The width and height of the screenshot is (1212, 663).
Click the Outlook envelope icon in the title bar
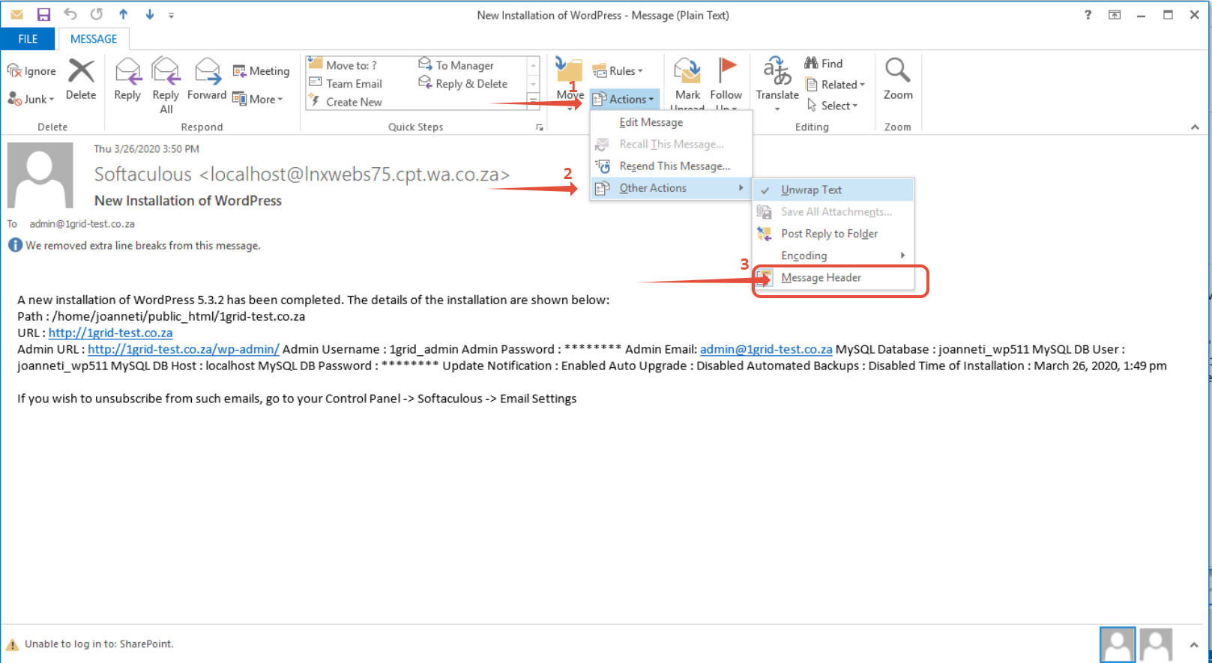pos(16,14)
